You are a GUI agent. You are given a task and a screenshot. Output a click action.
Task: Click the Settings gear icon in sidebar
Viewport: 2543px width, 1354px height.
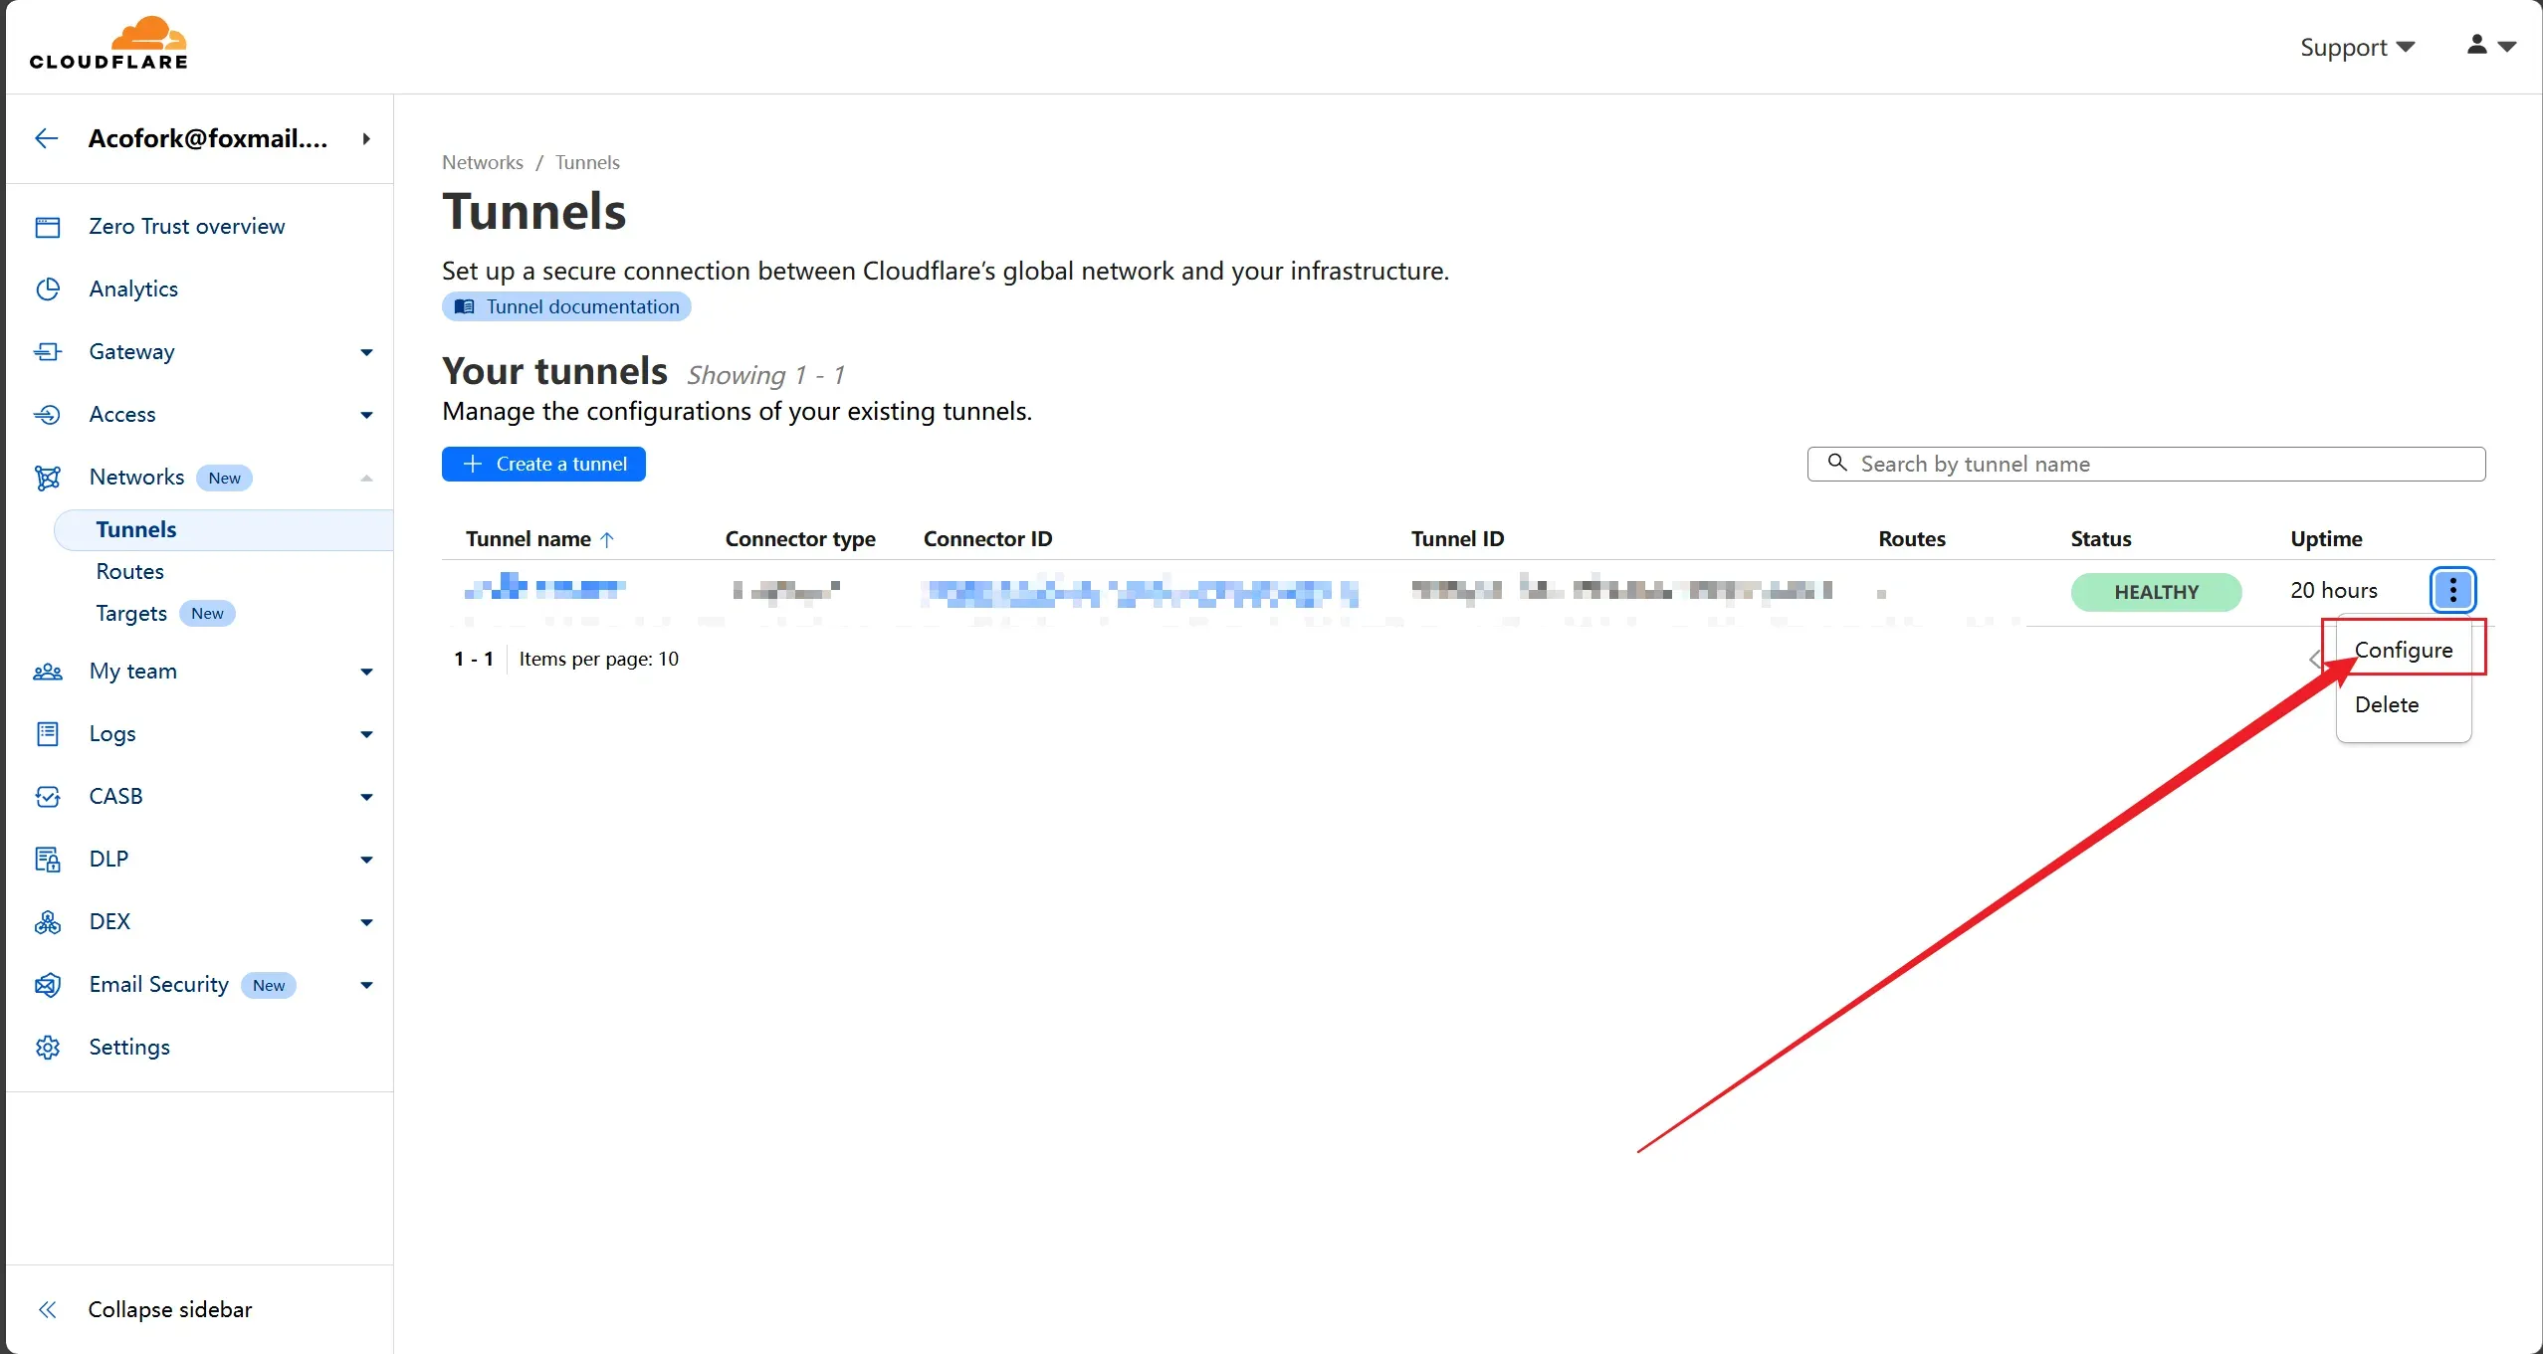coord(48,1047)
